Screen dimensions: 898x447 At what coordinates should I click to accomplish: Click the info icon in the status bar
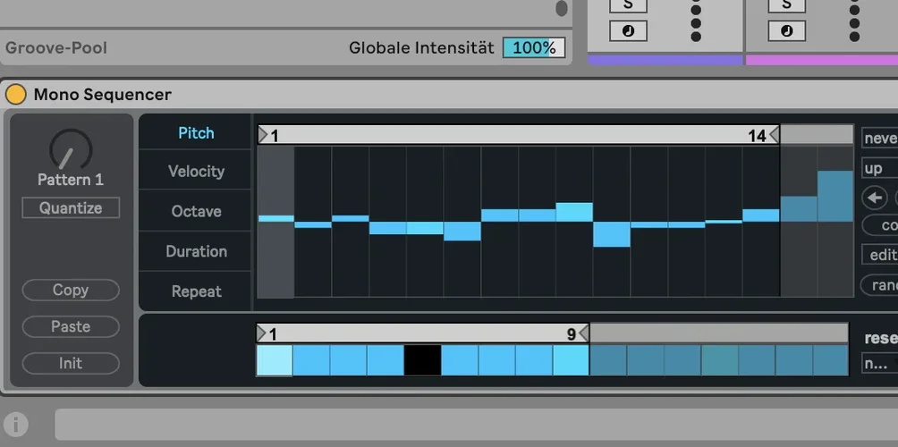[16, 425]
